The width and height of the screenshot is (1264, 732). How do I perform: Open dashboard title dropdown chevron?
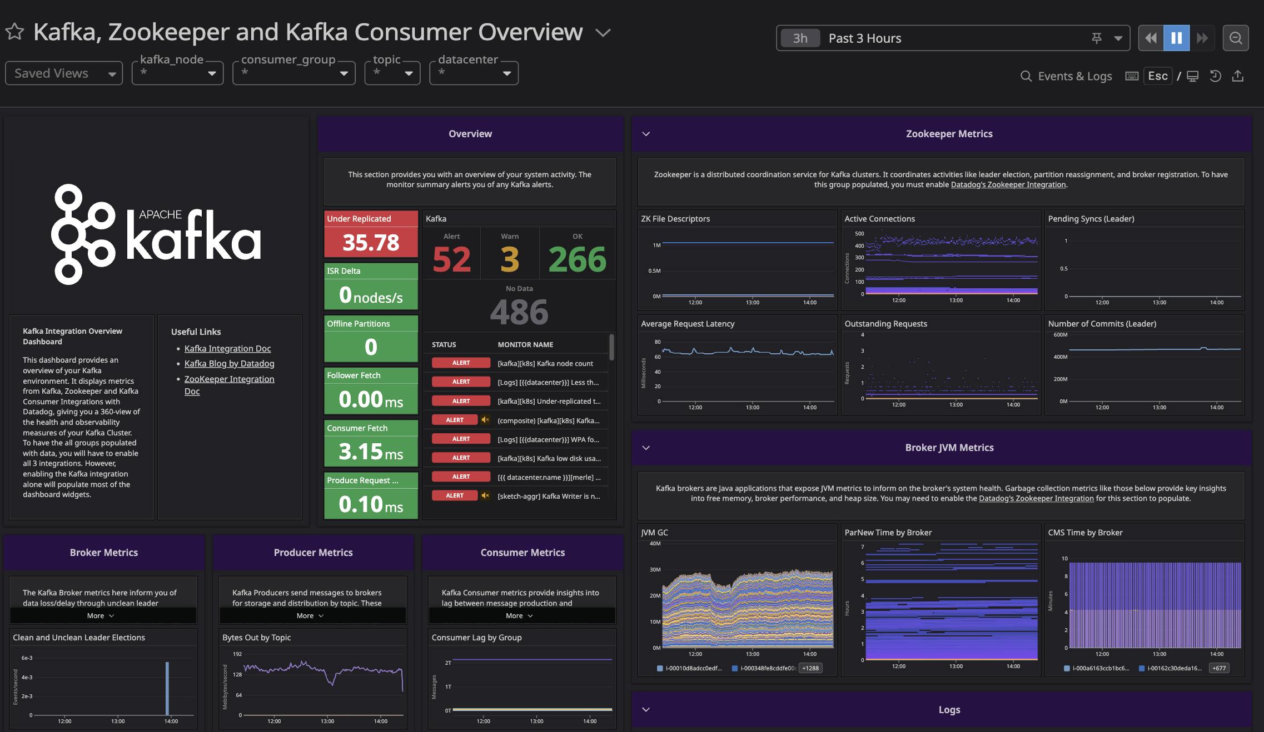603,33
